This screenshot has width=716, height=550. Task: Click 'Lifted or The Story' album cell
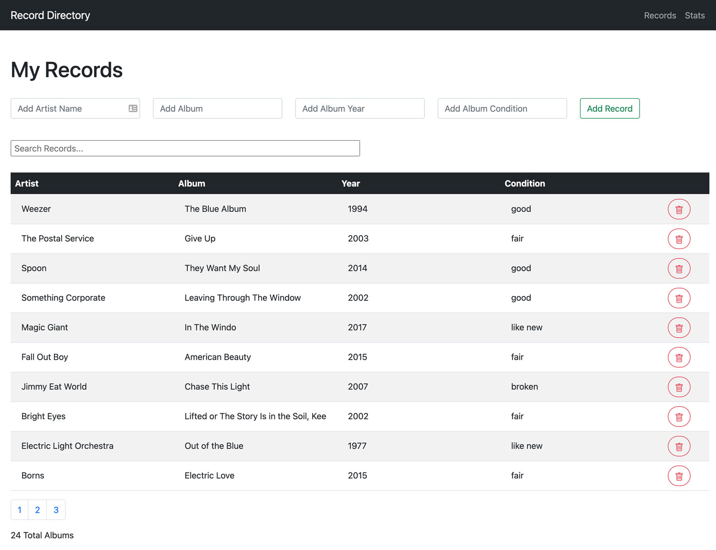pos(255,416)
